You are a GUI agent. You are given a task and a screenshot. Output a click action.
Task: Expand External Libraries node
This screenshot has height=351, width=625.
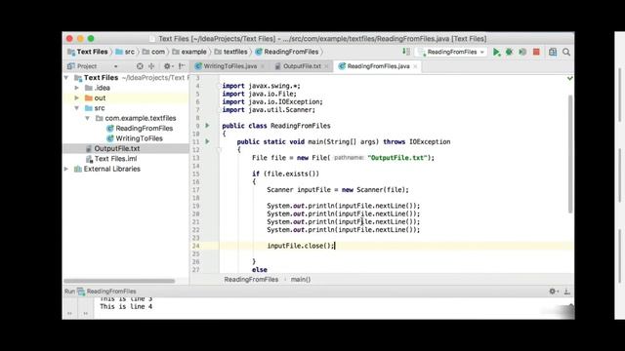[66, 169]
